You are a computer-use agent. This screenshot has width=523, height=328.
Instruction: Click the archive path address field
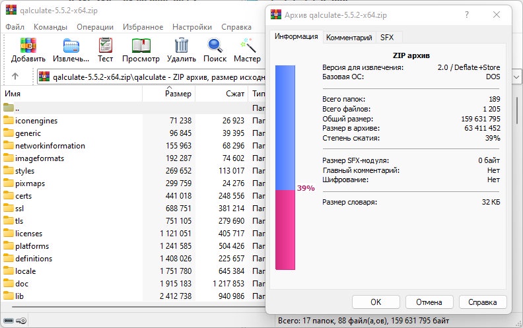152,77
